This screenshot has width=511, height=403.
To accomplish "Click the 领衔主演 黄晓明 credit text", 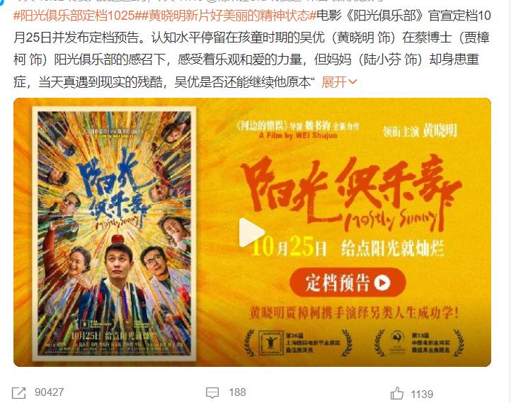I will [x=420, y=131].
